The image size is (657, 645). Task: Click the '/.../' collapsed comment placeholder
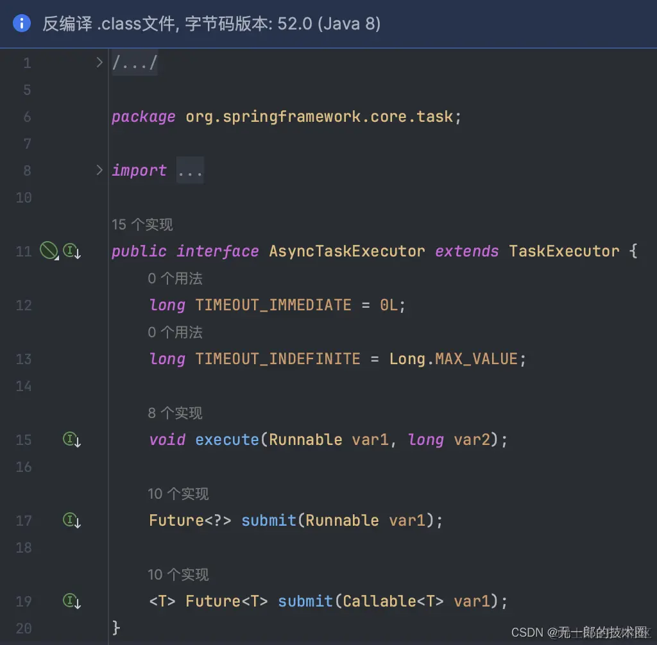[x=134, y=62]
